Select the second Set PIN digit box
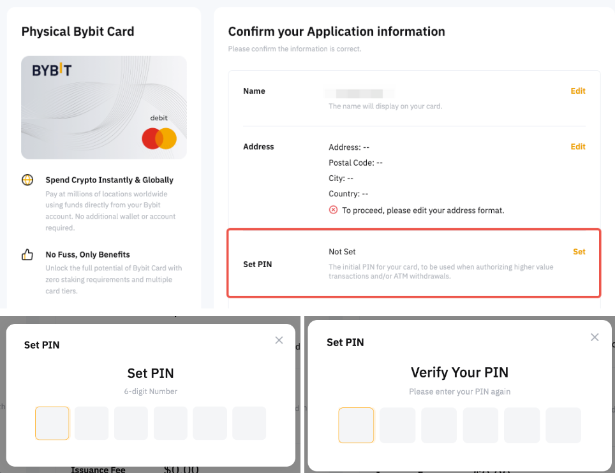Image resolution: width=615 pixels, height=473 pixels. click(x=91, y=423)
